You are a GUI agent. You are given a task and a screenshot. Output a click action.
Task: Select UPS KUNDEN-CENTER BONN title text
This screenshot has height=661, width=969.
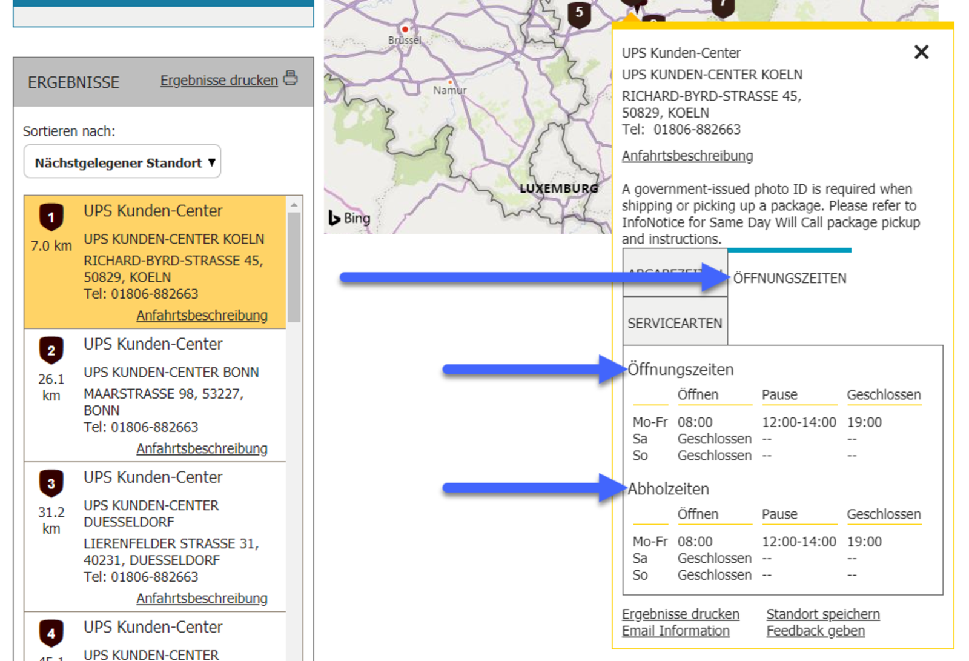pyautogui.click(x=171, y=372)
